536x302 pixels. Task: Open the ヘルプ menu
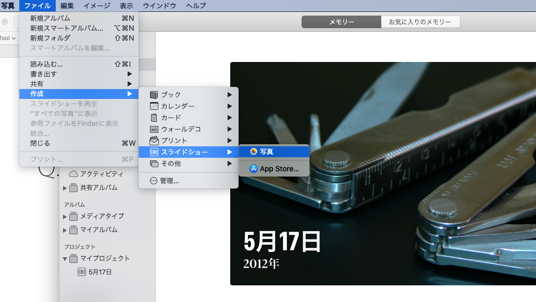coord(196,5)
